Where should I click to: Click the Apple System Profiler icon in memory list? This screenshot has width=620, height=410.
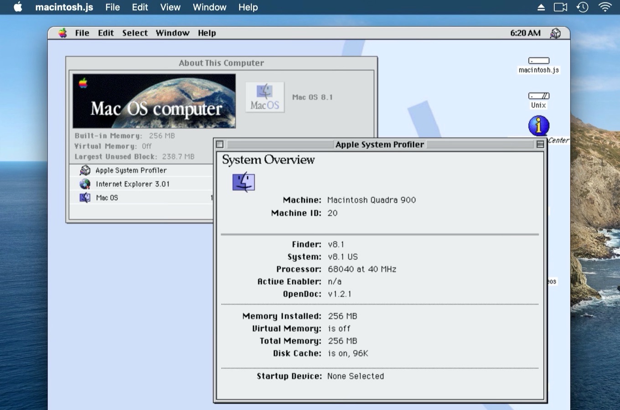(x=85, y=170)
